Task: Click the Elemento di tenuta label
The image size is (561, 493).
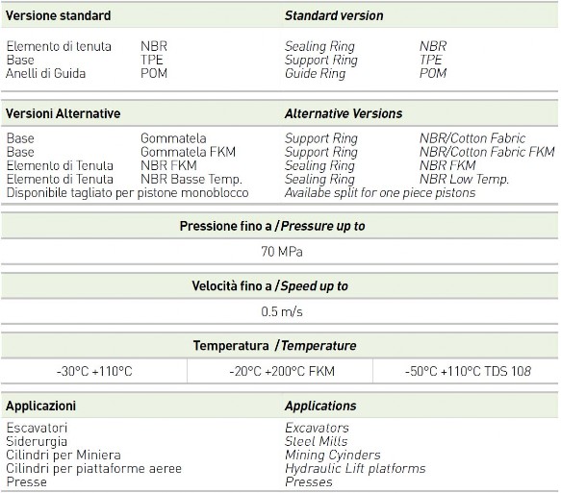Action: coord(59,46)
